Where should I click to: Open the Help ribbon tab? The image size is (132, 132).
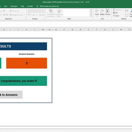point(22,6)
